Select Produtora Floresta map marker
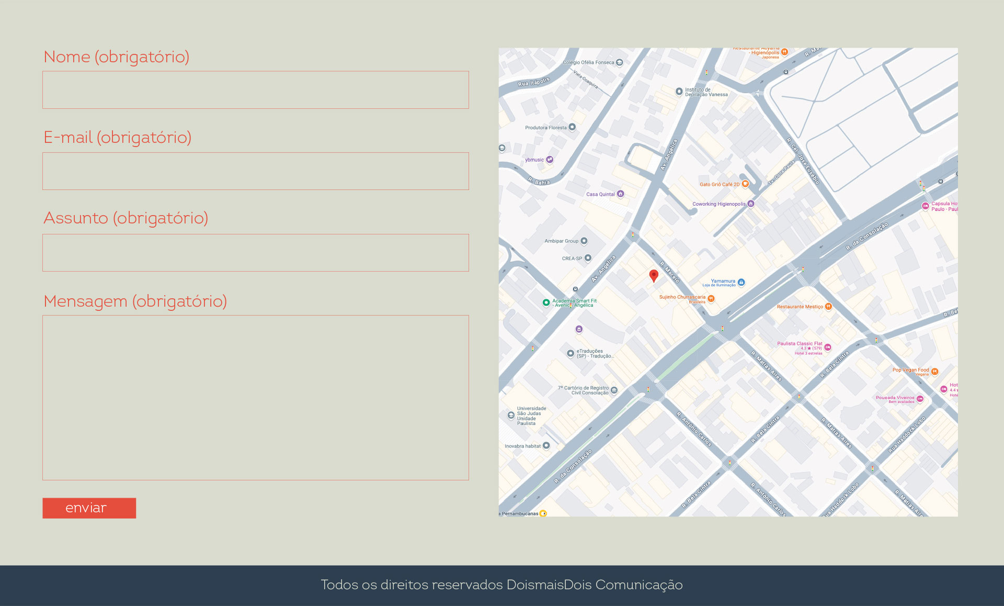Screen dimensions: 1004x606 click(572, 127)
